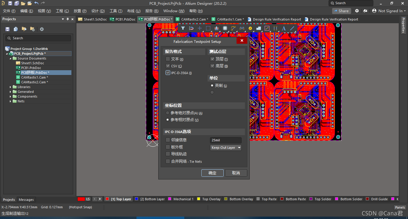Click the 25mil tolerance input field
408x219 pixels.
(226, 140)
